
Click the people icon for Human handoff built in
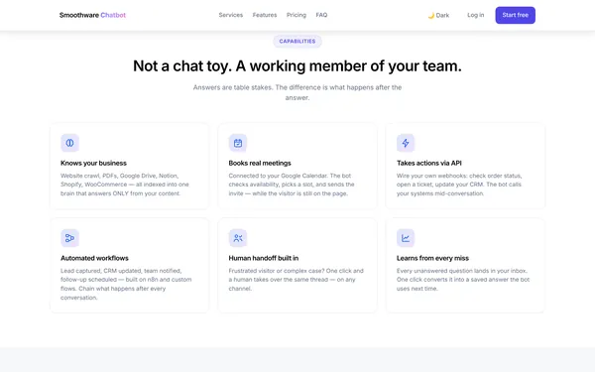coord(238,238)
